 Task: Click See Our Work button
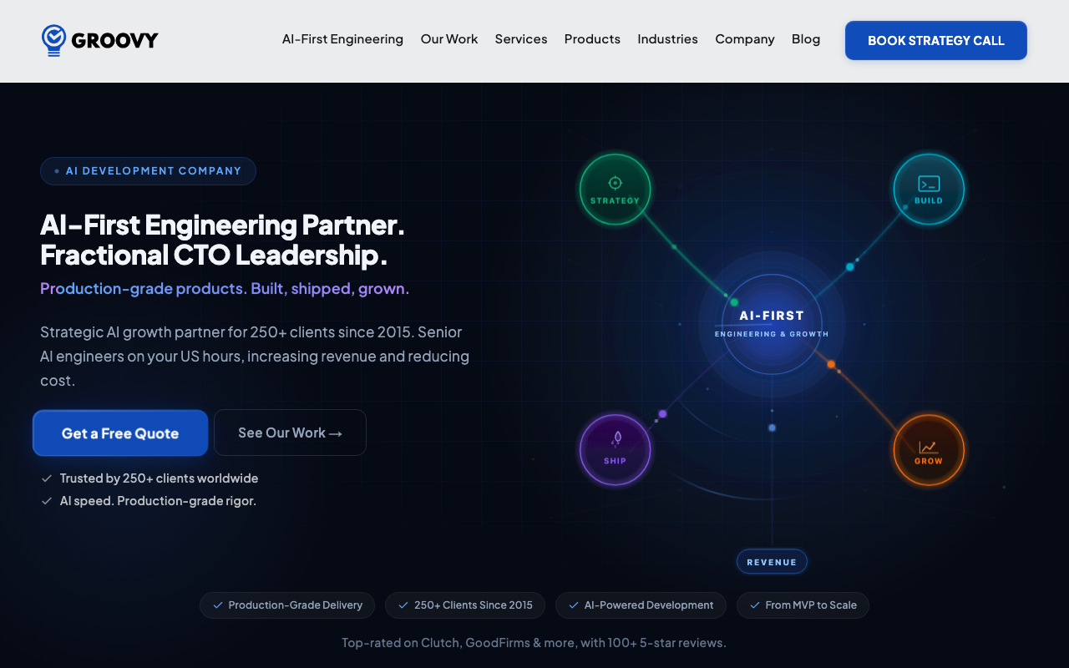pyautogui.click(x=290, y=433)
